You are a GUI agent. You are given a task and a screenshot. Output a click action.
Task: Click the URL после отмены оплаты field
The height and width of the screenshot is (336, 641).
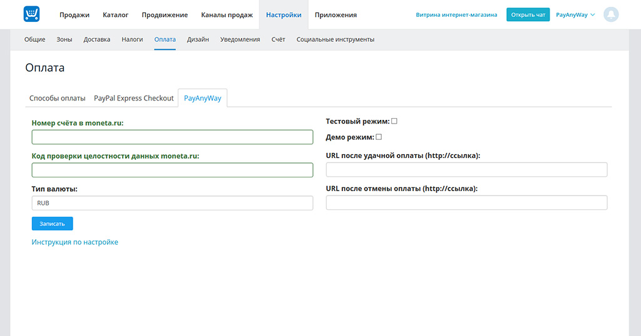[466, 202]
